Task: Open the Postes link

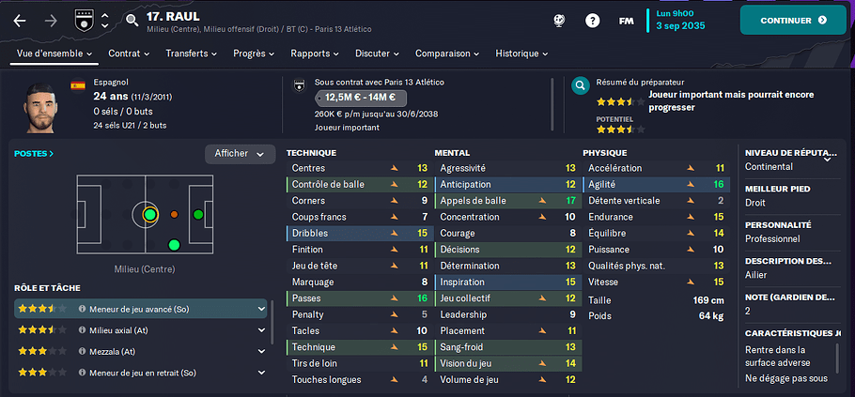Action: [x=34, y=154]
